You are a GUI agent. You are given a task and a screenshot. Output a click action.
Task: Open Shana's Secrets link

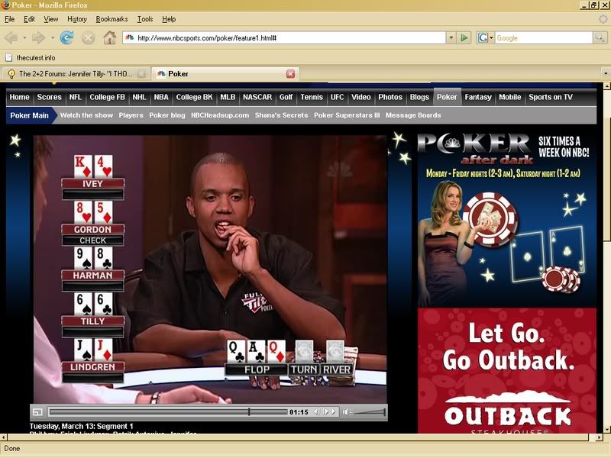tap(281, 115)
